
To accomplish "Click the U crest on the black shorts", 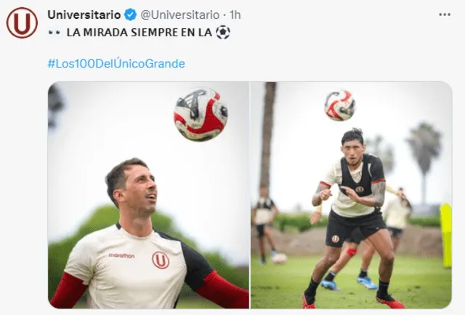I will [x=336, y=239].
